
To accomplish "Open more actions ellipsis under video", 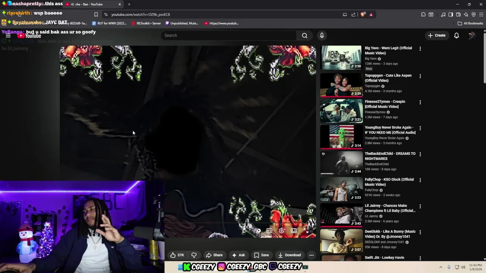I will 311,255.
